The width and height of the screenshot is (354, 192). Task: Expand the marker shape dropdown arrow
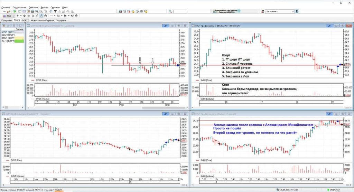(69, 16)
